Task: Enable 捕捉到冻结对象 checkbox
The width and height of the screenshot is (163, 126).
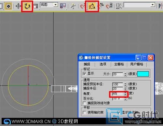Action: point(84,103)
